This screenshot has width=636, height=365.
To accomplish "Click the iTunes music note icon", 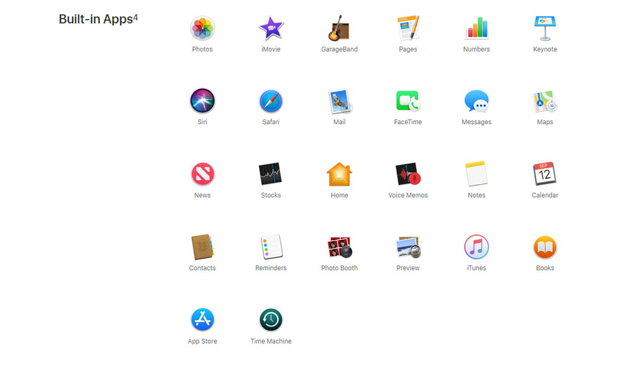I will 476,247.
